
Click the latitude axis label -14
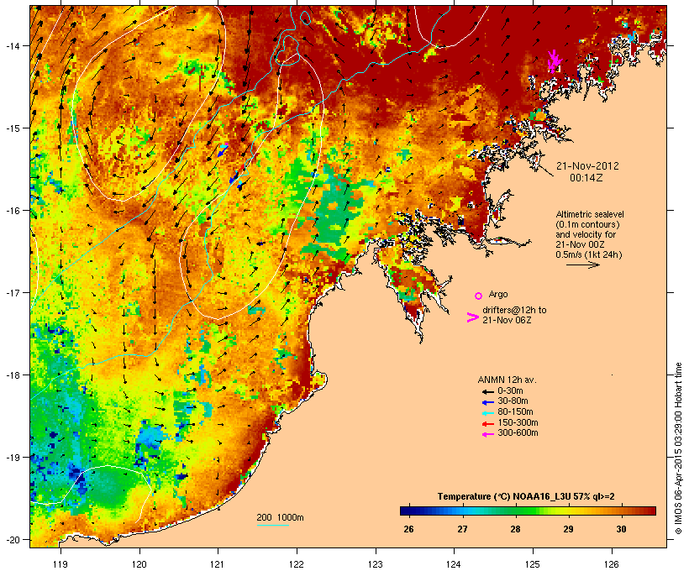point(12,45)
